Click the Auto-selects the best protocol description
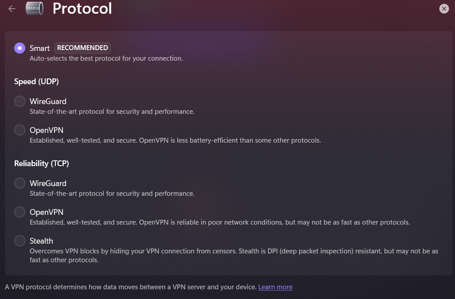This screenshot has width=455, height=299. [106, 58]
